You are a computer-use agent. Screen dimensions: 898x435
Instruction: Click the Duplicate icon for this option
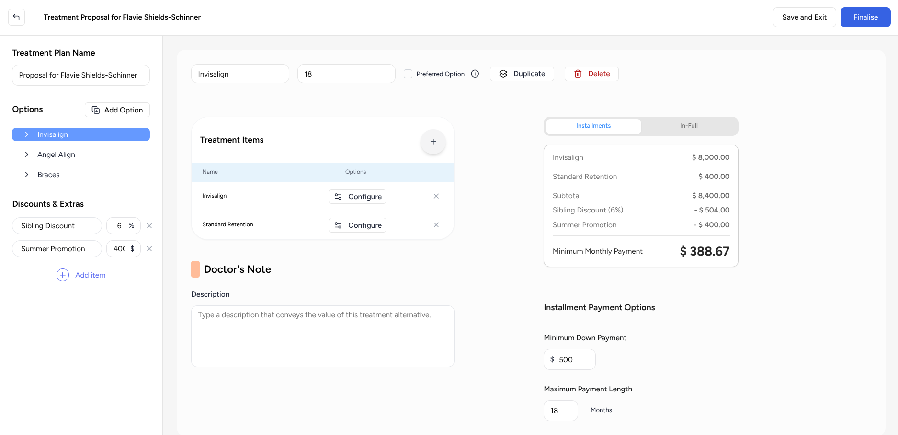pos(503,74)
